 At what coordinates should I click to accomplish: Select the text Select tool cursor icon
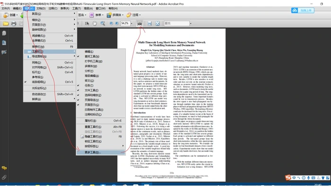click(87, 24)
